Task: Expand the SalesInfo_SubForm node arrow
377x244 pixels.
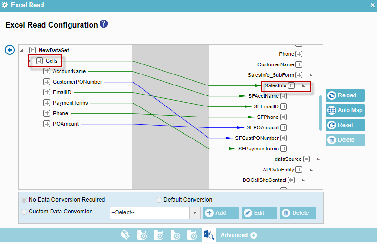Action: (x=311, y=75)
